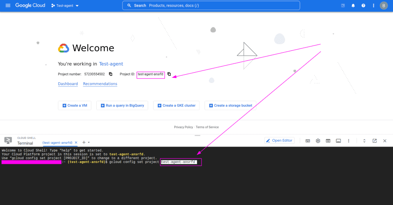Open the Dashboard link
Screen dimensions: 393x205
(68, 84)
